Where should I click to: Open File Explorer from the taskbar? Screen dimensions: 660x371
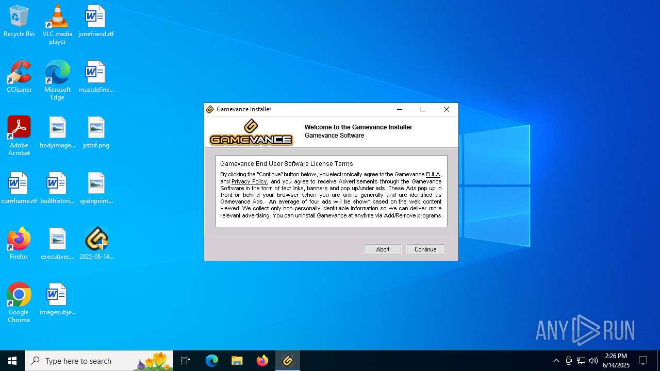[237, 361]
